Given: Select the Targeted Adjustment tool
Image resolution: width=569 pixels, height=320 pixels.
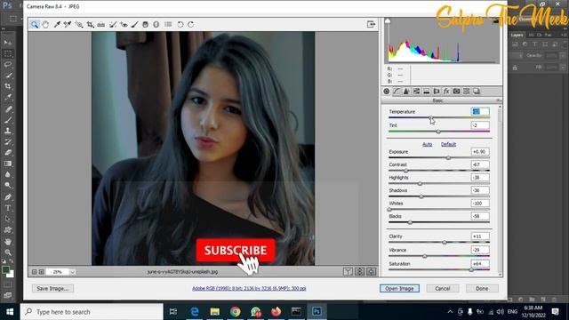Looking at the screenshot, I should point(79,24).
